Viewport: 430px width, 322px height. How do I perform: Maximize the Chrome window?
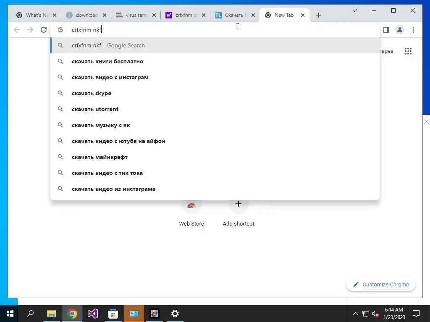393,10
